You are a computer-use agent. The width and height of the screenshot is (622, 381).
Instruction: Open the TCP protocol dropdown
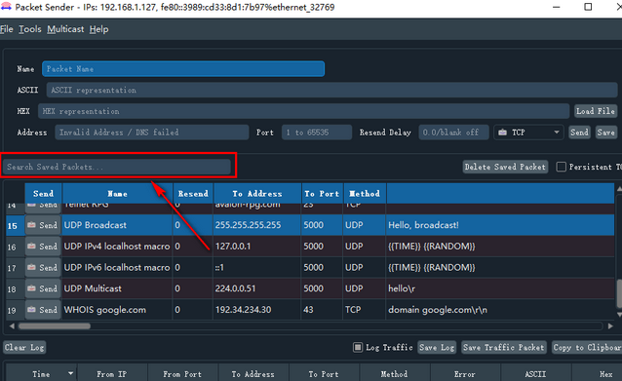click(528, 133)
